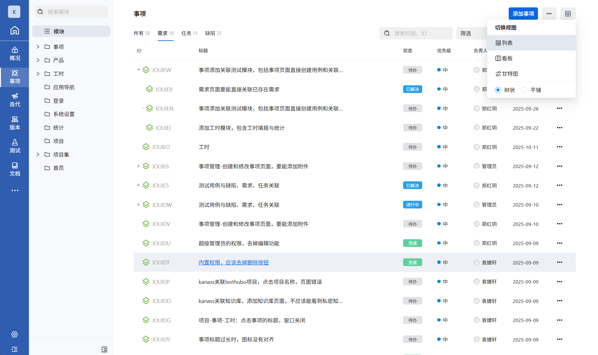Viewport: 598px width, 355px height.
Task: Open 文档 documents in left navigation
Action: (14, 169)
